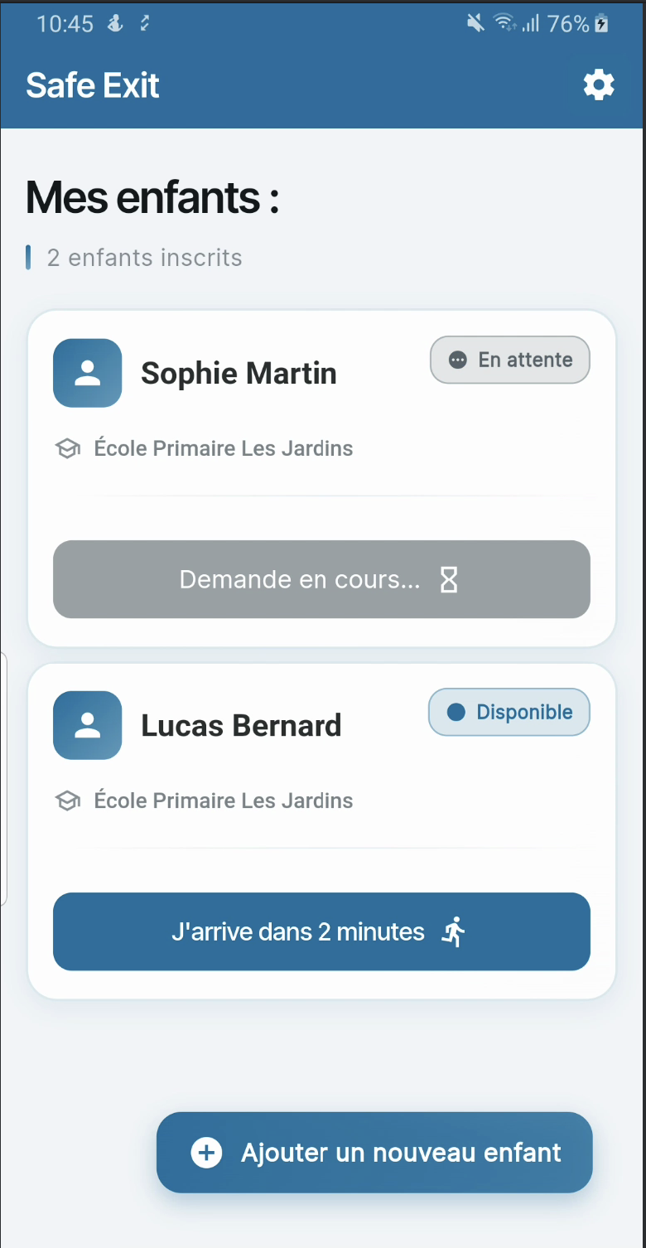Tap the battery icon in status bar

(x=602, y=24)
